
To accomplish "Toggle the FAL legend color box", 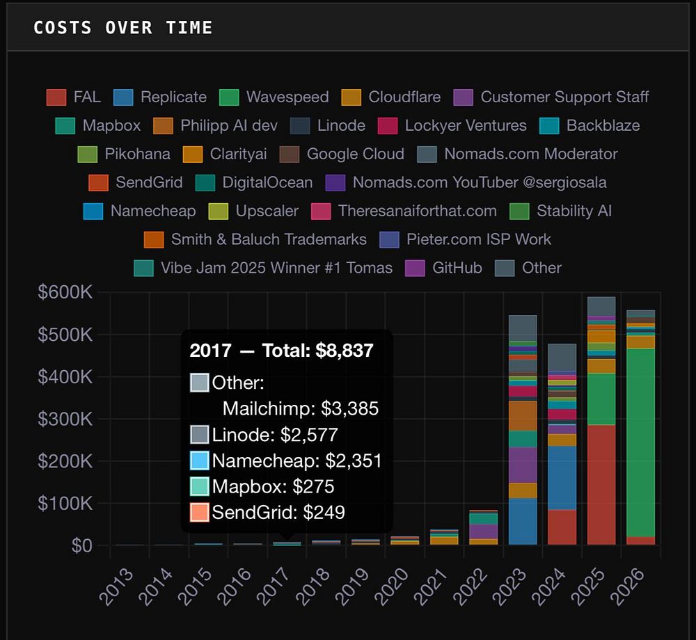I will [56, 97].
